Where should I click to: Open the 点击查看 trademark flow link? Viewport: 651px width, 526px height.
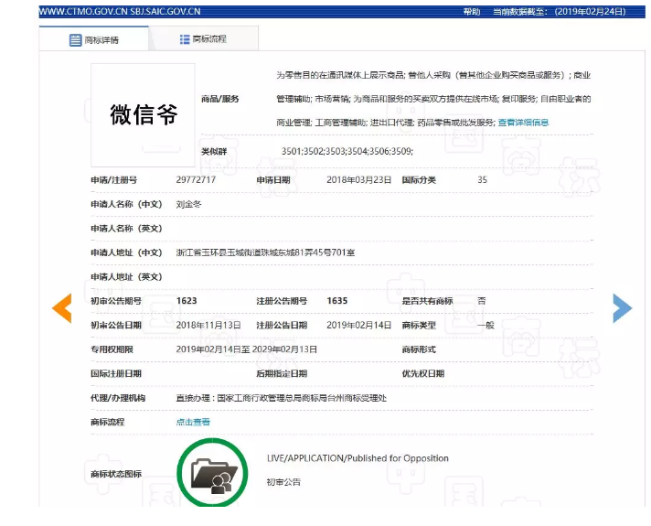tap(193, 422)
